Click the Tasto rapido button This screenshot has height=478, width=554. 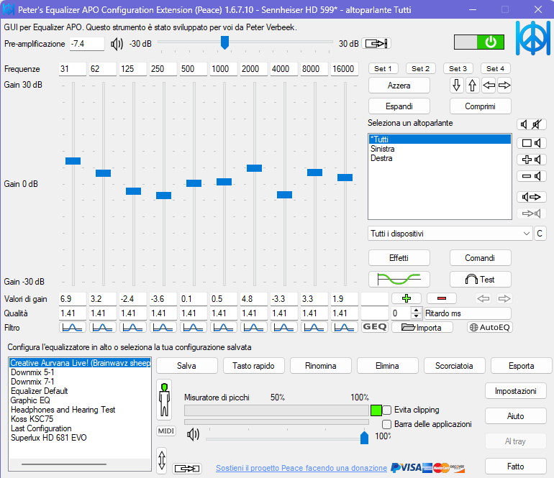tap(254, 366)
